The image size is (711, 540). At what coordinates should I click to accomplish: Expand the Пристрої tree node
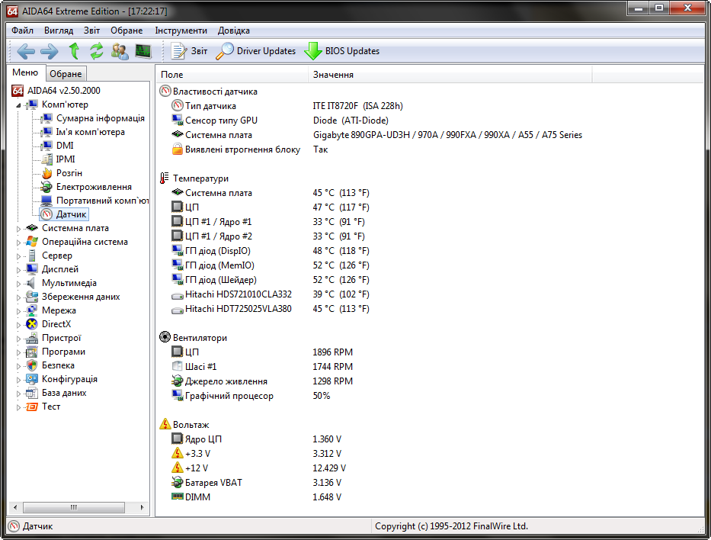18,339
